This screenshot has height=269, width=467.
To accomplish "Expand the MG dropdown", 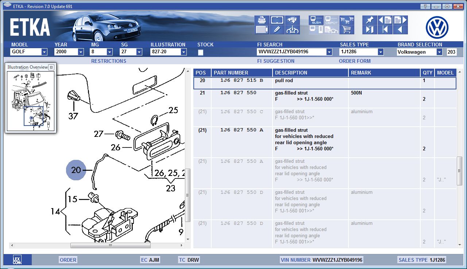I will 109,52.
